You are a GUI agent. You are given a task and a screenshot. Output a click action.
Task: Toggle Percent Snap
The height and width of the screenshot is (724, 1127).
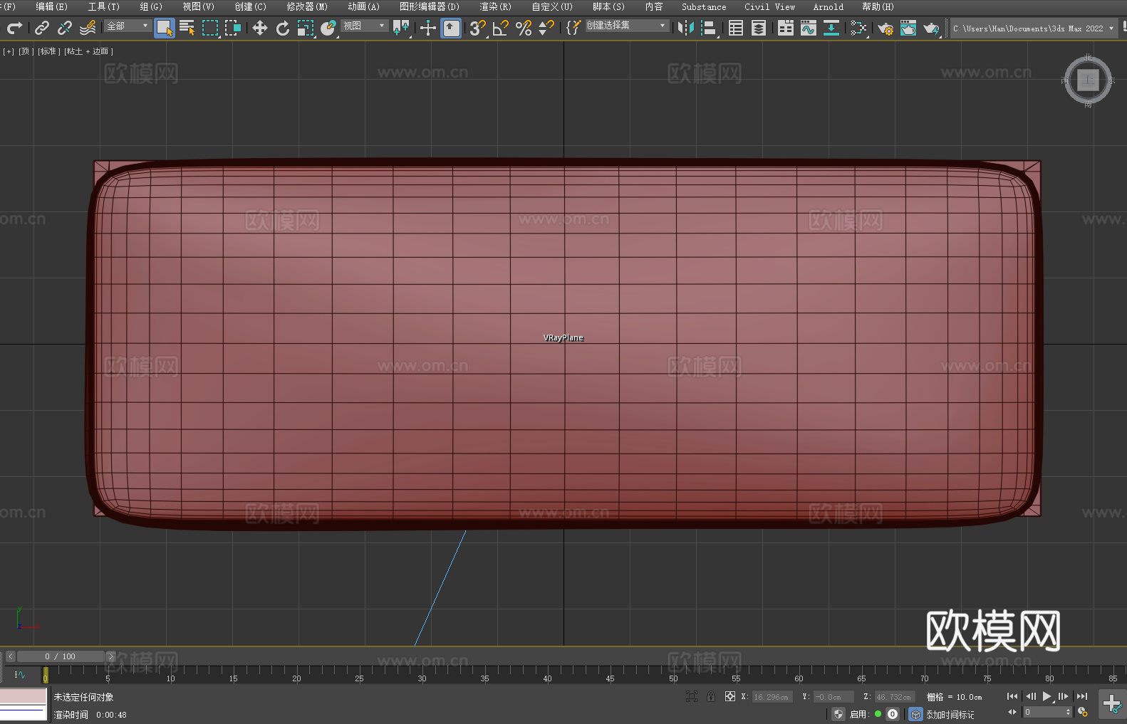coord(524,28)
